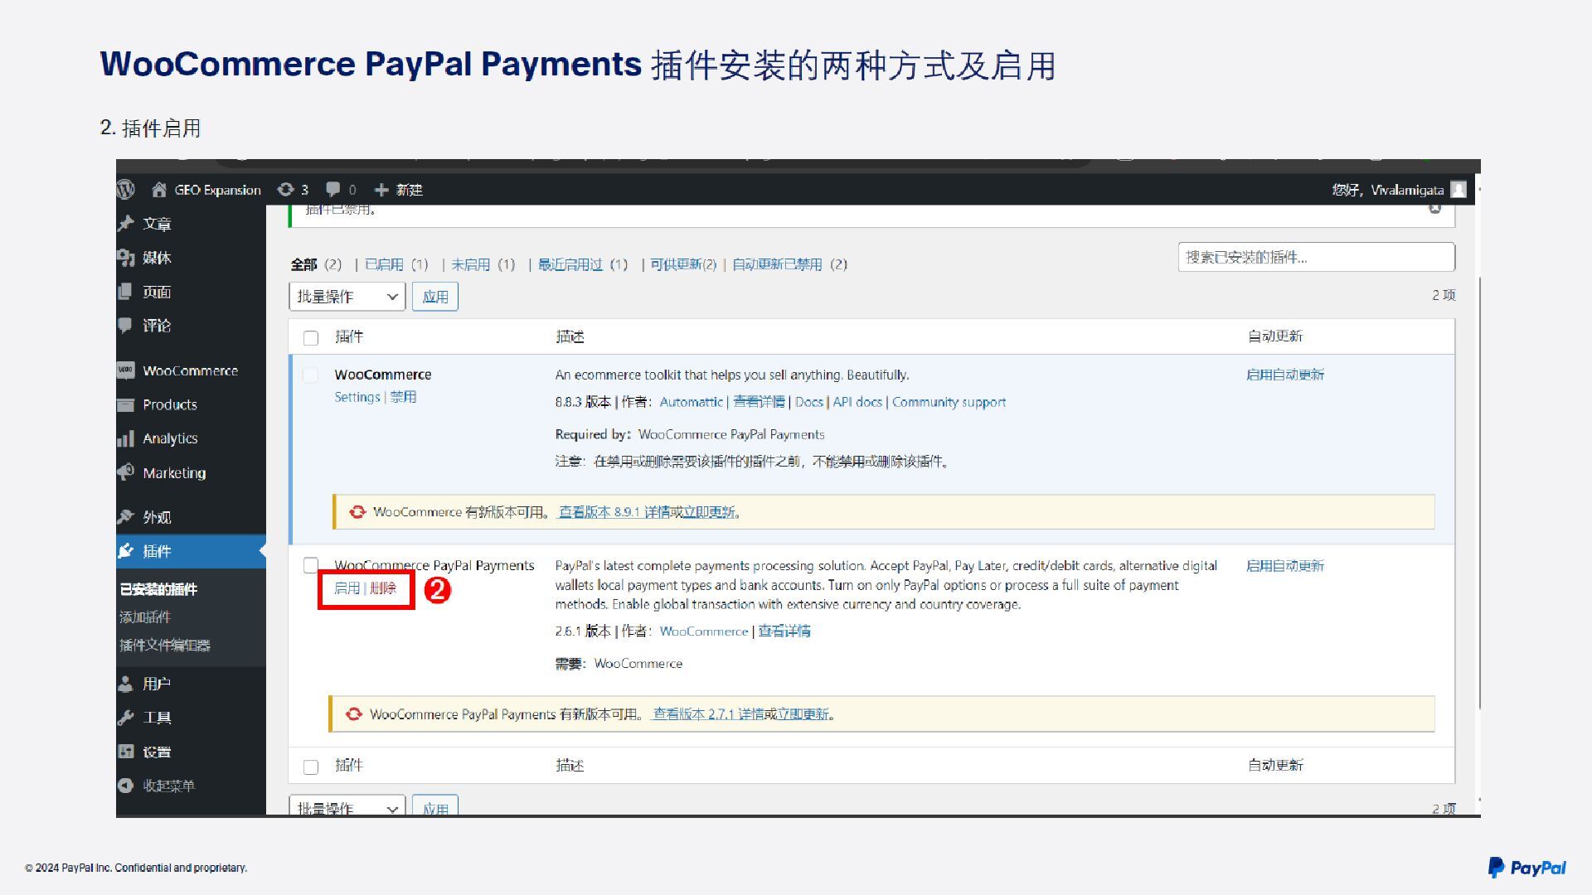The width and height of the screenshot is (1592, 895).
Task: Click Settings under WooCommerce plugin
Action: click(x=357, y=397)
